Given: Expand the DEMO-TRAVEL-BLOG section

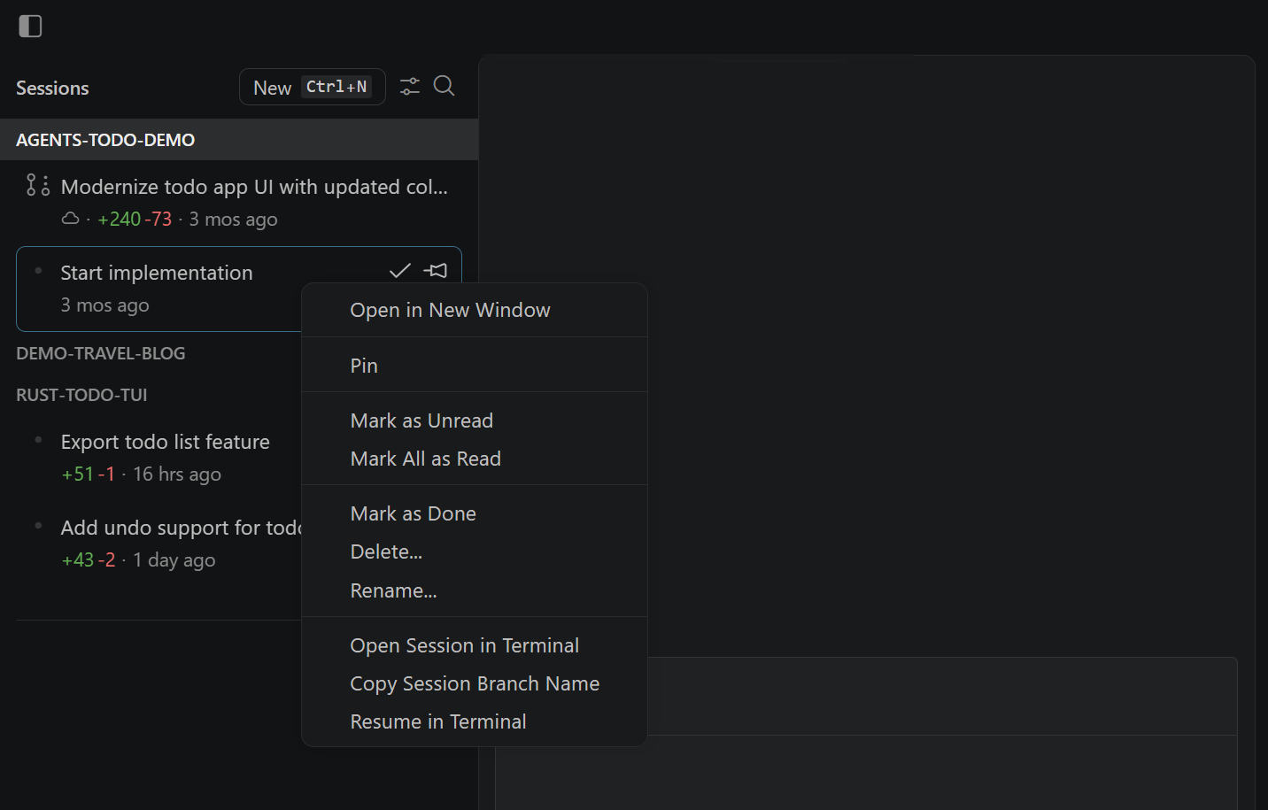Looking at the screenshot, I should [100, 352].
